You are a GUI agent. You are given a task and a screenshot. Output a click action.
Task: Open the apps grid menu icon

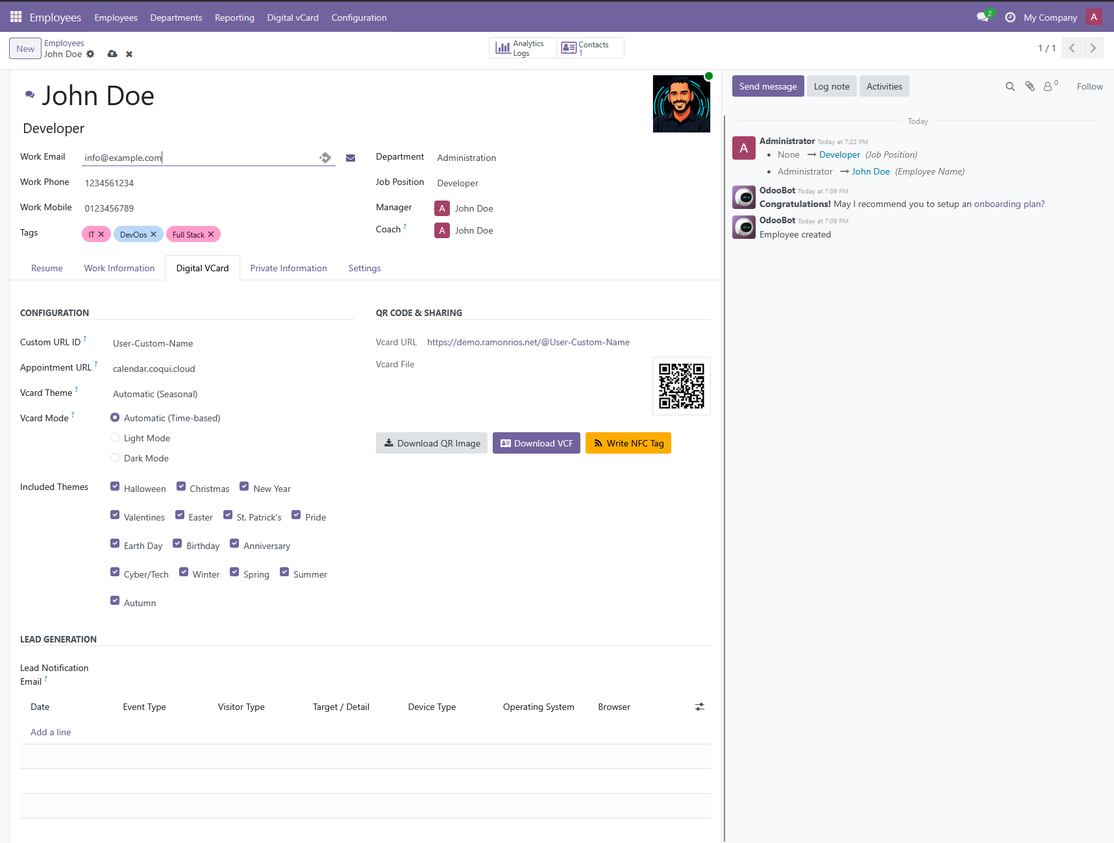(16, 17)
